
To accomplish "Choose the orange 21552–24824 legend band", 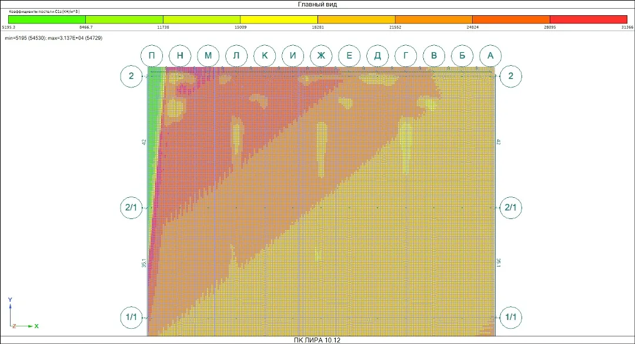I will point(434,19).
